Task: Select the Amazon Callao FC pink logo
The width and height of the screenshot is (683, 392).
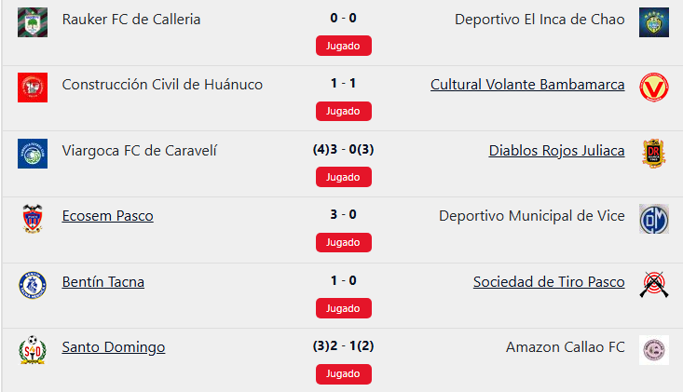Action: [654, 350]
